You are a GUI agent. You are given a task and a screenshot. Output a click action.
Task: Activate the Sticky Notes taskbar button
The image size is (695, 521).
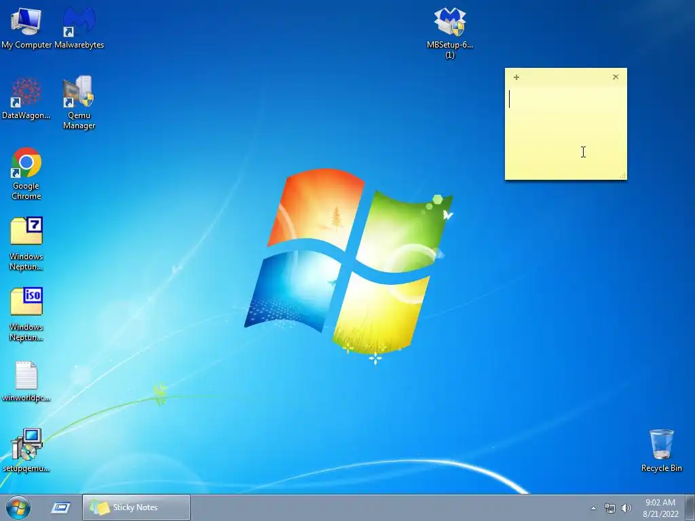(x=136, y=507)
